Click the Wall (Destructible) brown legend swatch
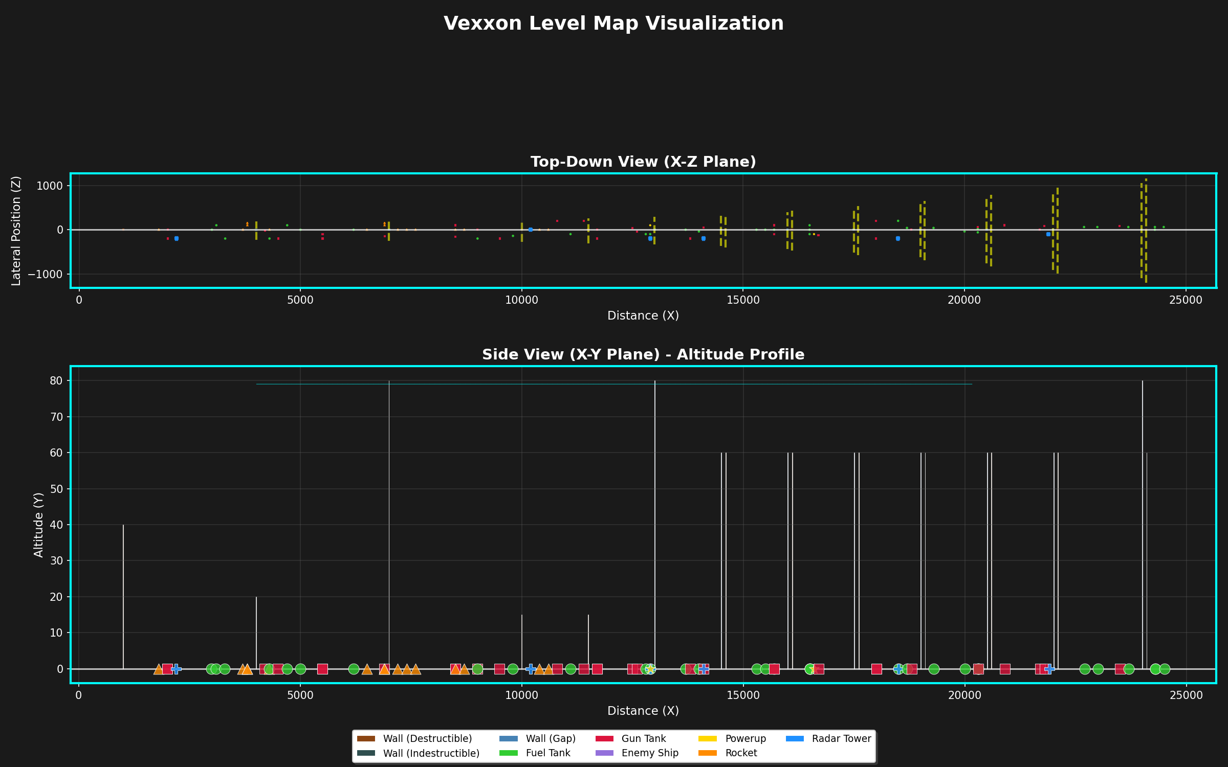 [x=366, y=739]
